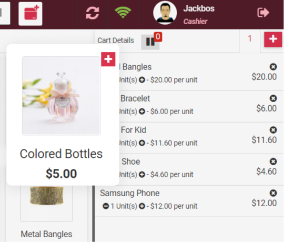This screenshot has width=284, height=242.
Task: Add Colored Bottles with the red plus
Action: pyautogui.click(x=108, y=59)
